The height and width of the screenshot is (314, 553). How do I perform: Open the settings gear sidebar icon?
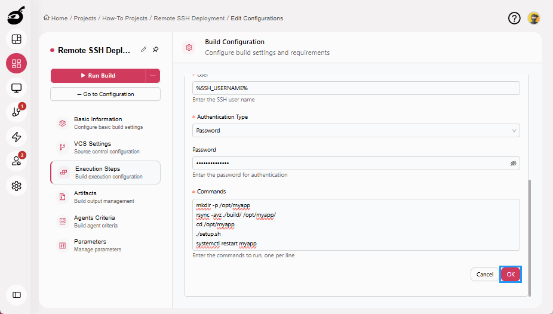17,186
